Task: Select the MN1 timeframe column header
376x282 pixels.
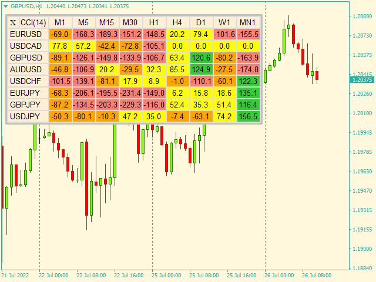Action: click(x=248, y=22)
